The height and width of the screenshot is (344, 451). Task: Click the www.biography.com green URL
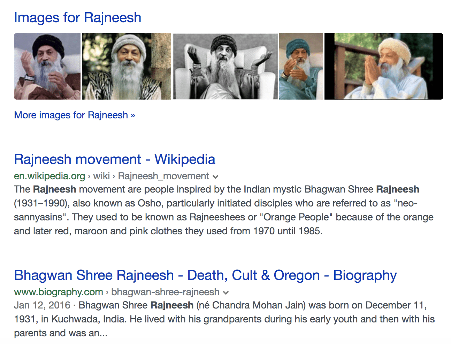click(x=59, y=292)
